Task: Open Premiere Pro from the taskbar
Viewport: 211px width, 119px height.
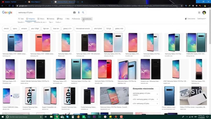Action: pyautogui.click(x=94, y=117)
